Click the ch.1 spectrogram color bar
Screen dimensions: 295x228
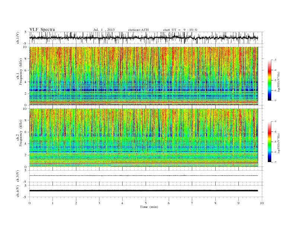[269, 80]
